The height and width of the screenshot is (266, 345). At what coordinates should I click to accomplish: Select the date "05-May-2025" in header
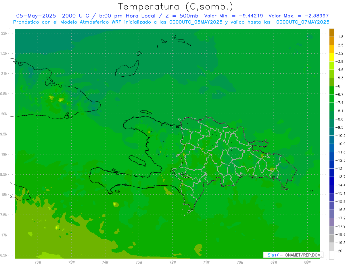click(36, 16)
